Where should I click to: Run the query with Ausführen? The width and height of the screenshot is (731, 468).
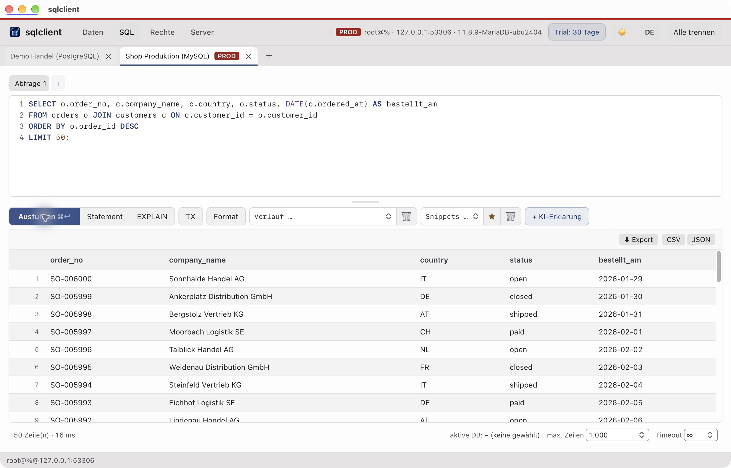(44, 216)
